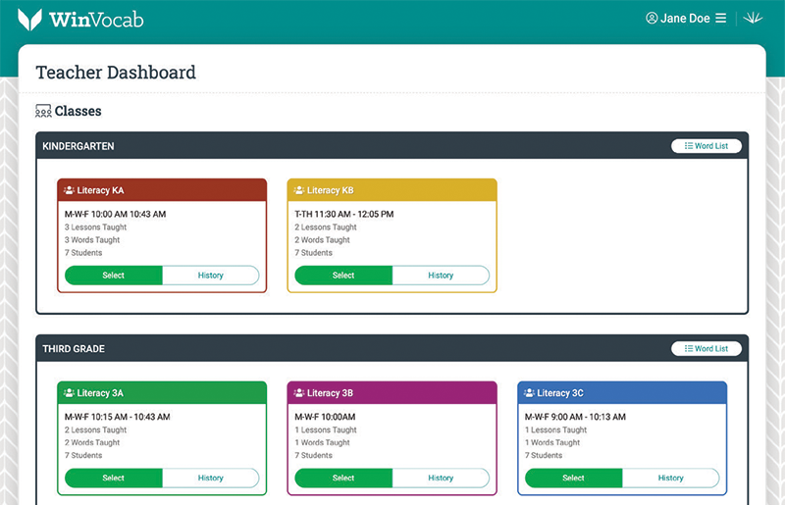Screen dimensions: 785x505
Task: Select the Literacy KA class
Action: coord(113,276)
